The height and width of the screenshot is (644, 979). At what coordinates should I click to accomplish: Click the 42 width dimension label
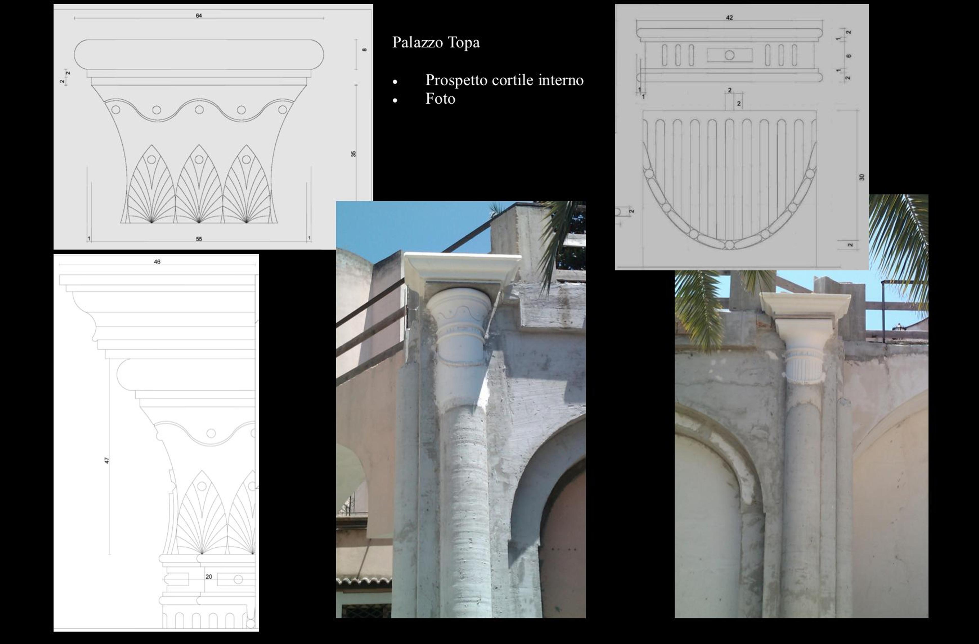pyautogui.click(x=729, y=18)
